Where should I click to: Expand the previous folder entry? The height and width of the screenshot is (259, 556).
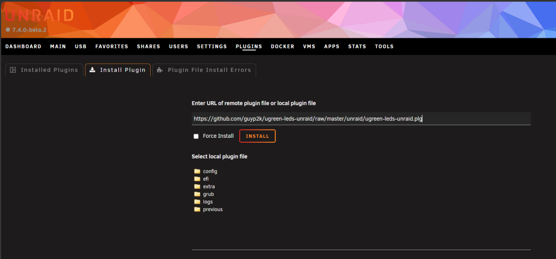point(213,210)
